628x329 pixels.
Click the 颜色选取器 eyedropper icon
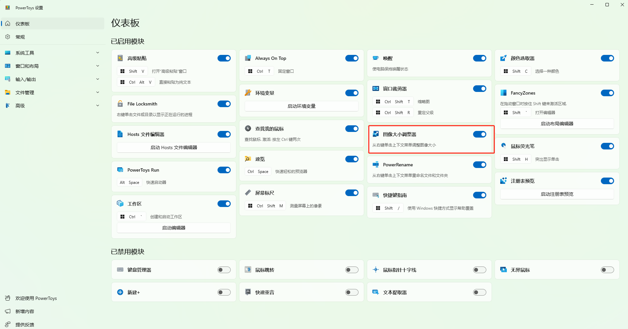pyautogui.click(x=504, y=58)
